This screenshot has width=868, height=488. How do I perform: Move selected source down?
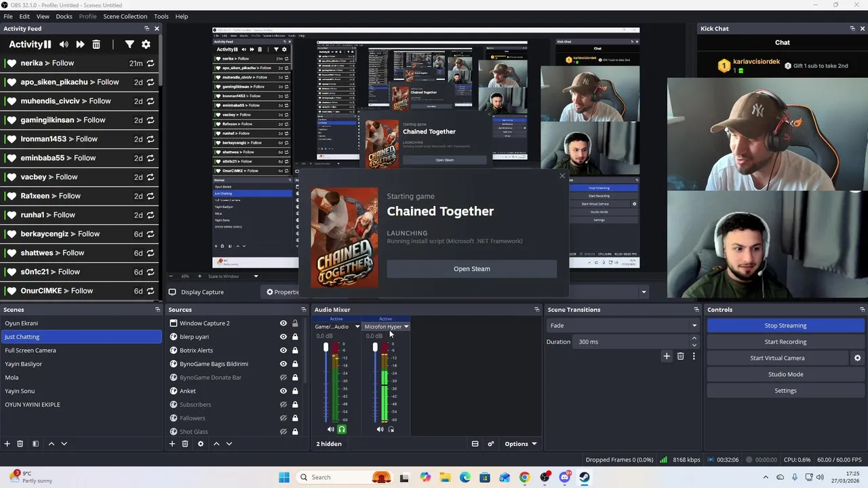(229, 444)
